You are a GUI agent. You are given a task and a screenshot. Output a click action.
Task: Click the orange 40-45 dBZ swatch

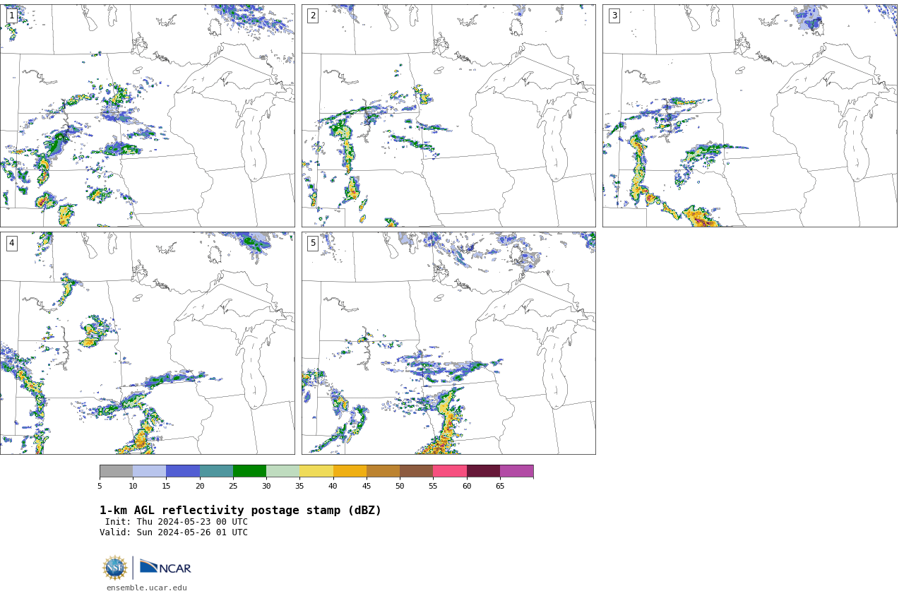coord(350,471)
